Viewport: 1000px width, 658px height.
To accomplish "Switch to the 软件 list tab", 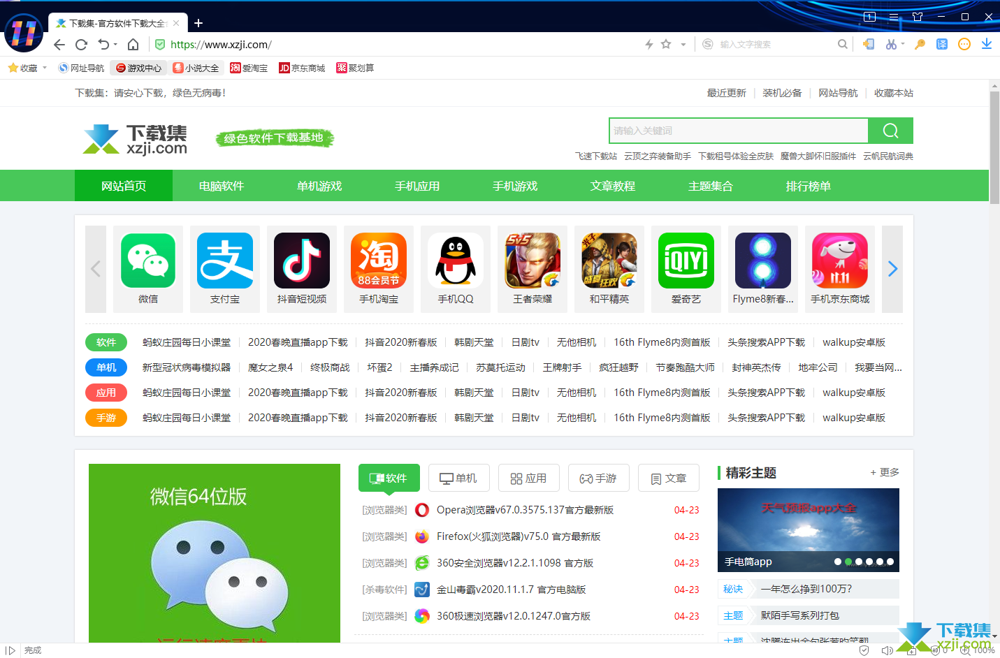I will (x=389, y=478).
